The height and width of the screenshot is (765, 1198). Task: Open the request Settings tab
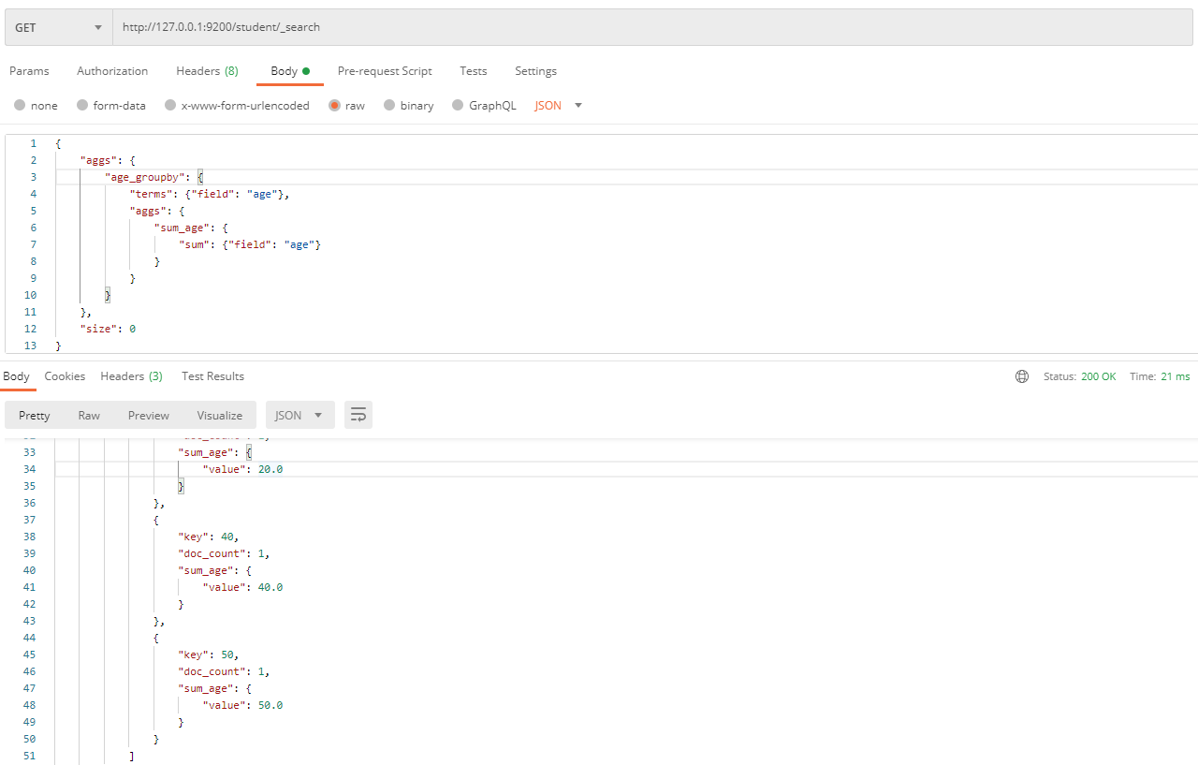(x=535, y=71)
